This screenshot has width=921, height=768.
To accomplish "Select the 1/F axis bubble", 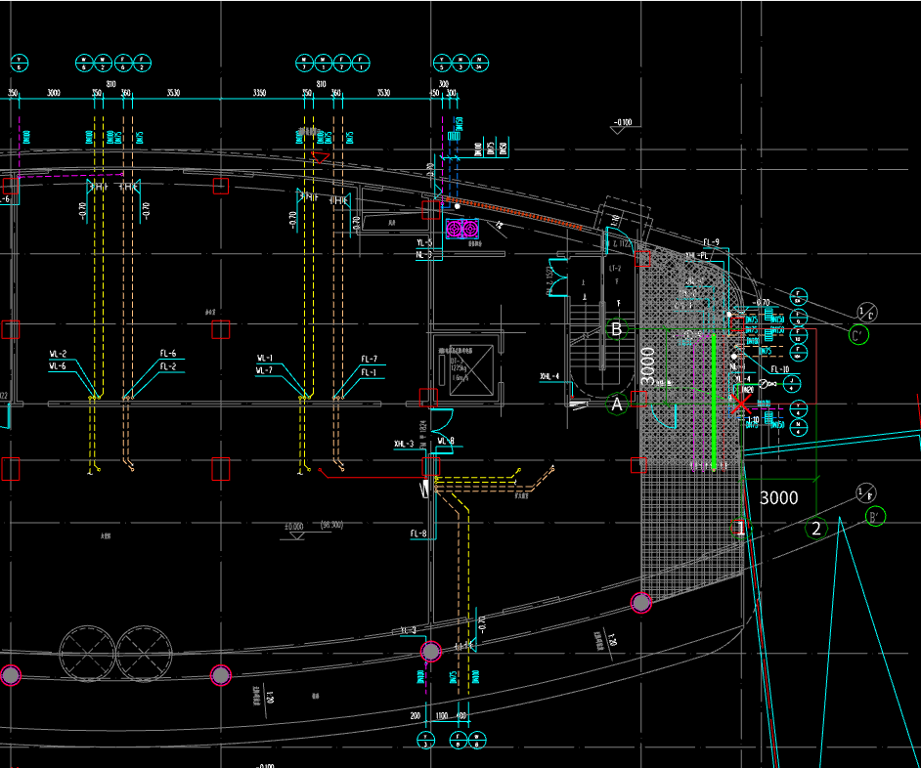I will click(x=865, y=492).
